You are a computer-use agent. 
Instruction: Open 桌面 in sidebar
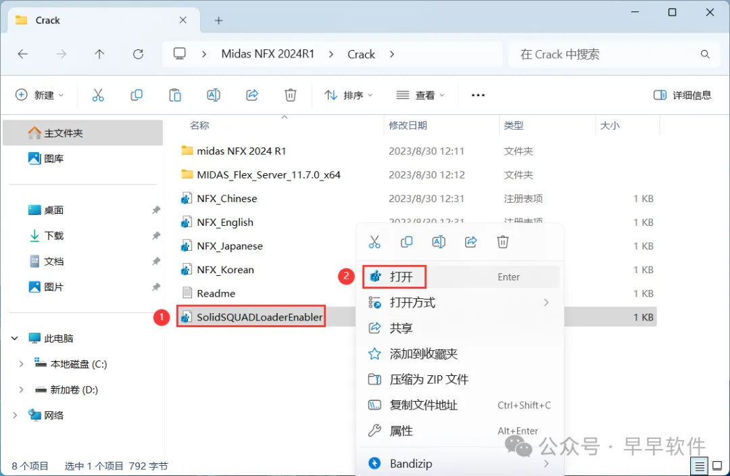point(83,210)
